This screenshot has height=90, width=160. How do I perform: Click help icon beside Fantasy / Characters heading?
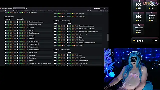point(70,21)
